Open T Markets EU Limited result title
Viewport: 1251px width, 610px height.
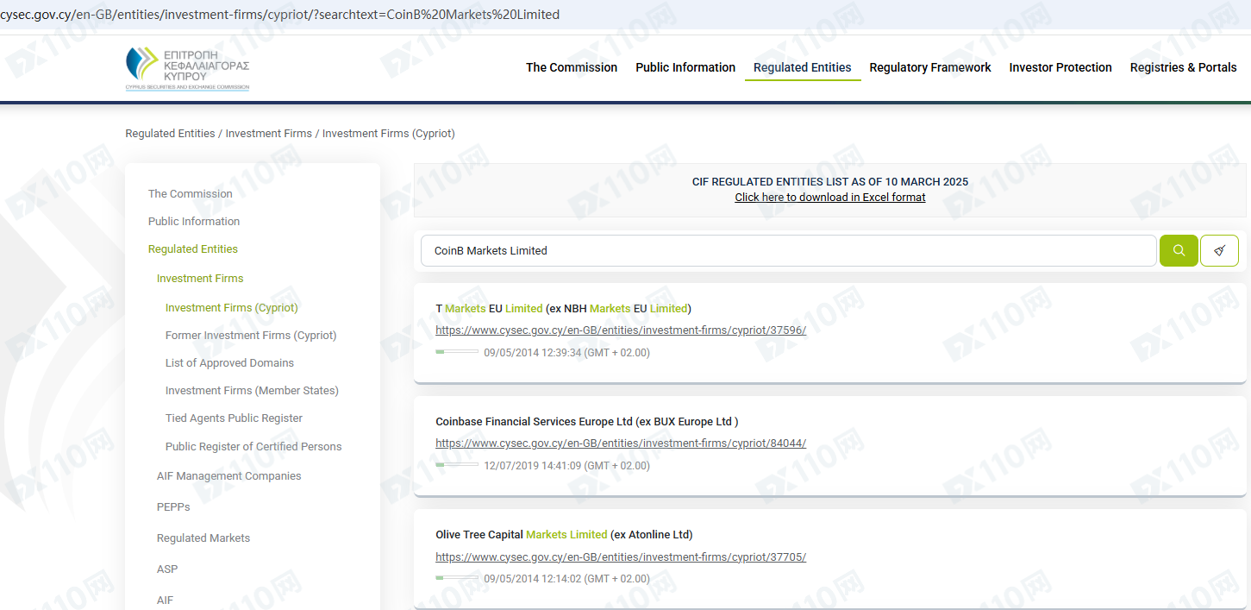click(x=564, y=308)
